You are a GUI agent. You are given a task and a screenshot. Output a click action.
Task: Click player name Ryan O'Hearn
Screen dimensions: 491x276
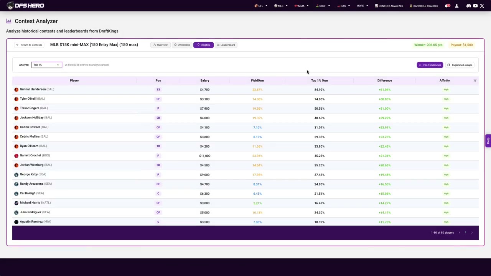tap(29, 146)
